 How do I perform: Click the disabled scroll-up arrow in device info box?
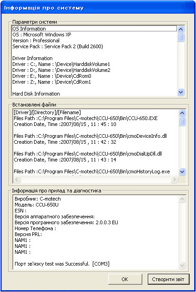pos(182,199)
